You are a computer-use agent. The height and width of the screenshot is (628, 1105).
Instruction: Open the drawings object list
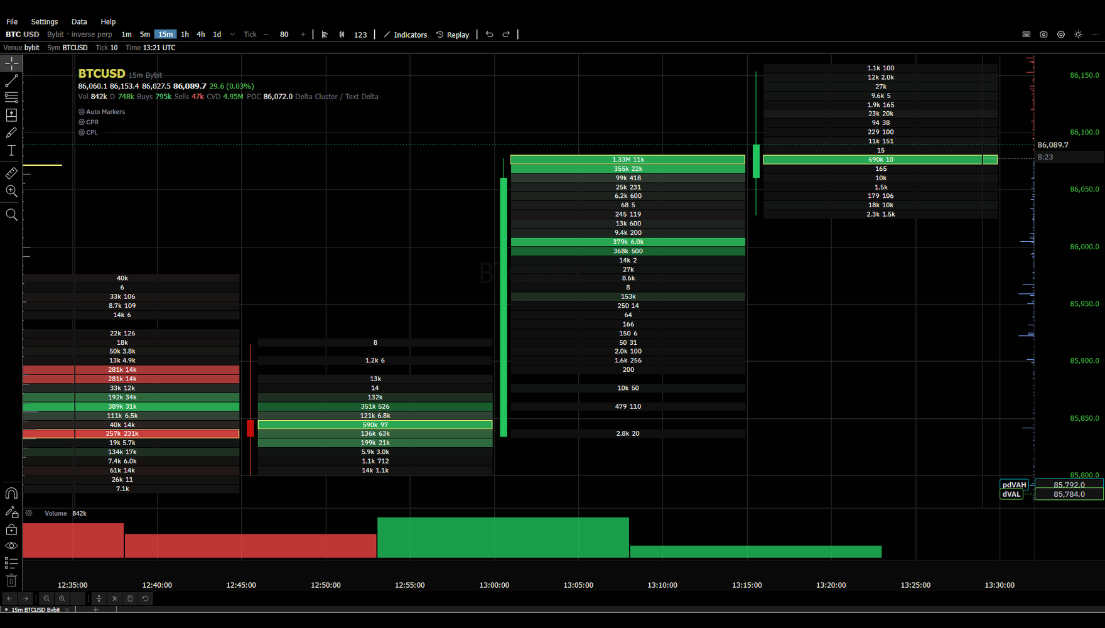11,563
